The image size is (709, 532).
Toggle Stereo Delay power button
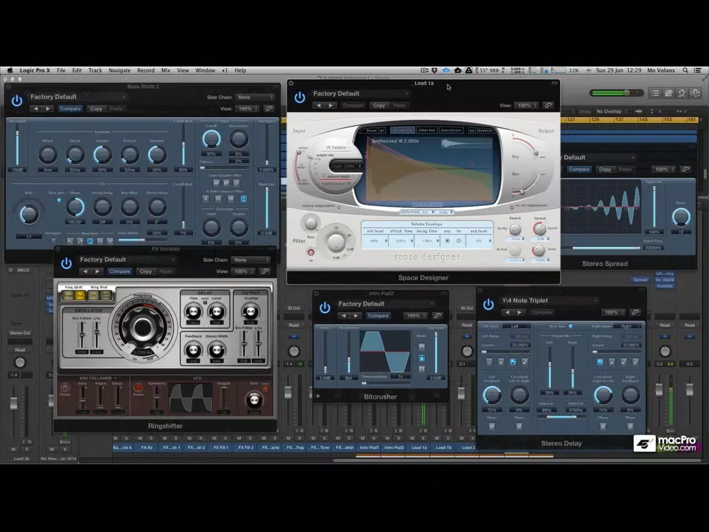tap(488, 304)
